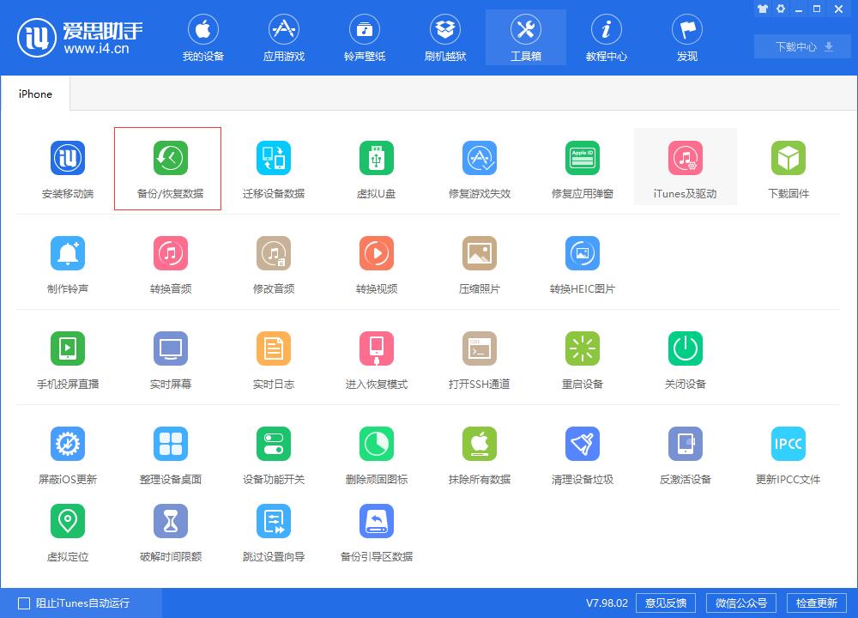Launch the 迁移设备数据 migration tool

point(273,167)
